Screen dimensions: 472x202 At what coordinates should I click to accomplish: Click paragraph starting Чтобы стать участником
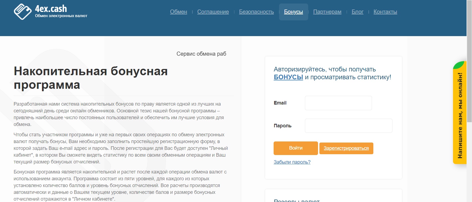click(121, 148)
